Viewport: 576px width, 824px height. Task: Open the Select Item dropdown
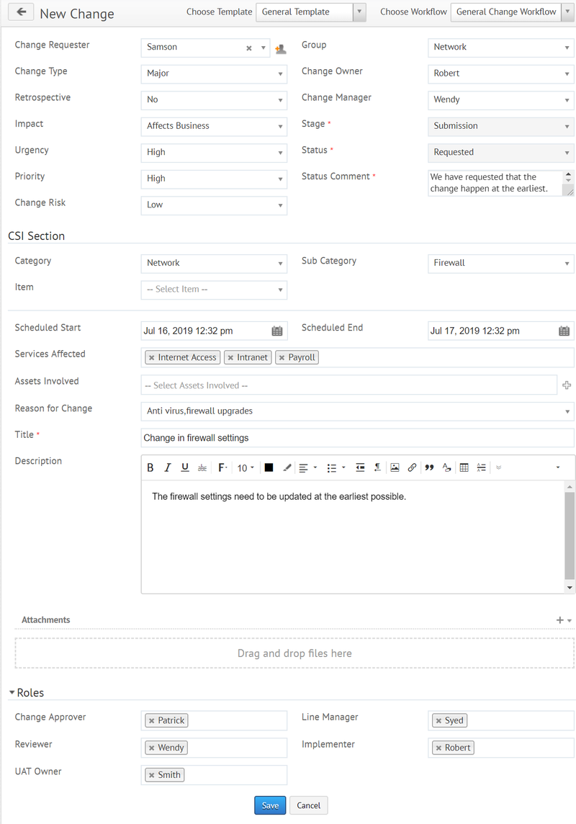click(214, 290)
